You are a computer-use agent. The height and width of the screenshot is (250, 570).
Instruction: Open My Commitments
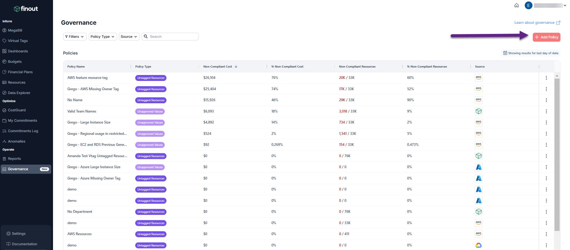coord(22,121)
